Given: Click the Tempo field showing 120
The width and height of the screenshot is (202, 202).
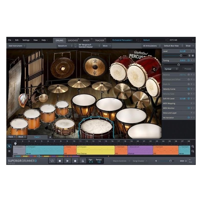Looking at the screenshot, I should tap(99, 161).
